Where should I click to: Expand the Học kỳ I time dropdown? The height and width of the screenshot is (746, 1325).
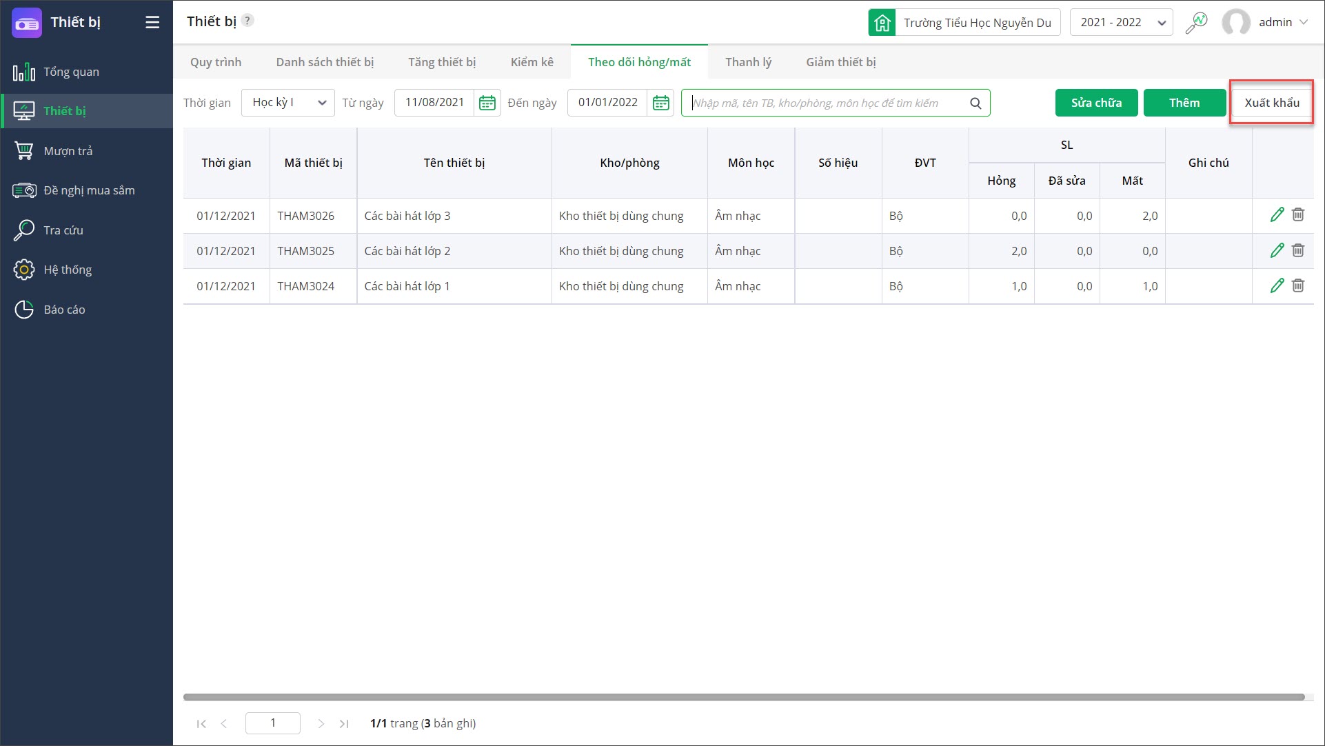288,103
